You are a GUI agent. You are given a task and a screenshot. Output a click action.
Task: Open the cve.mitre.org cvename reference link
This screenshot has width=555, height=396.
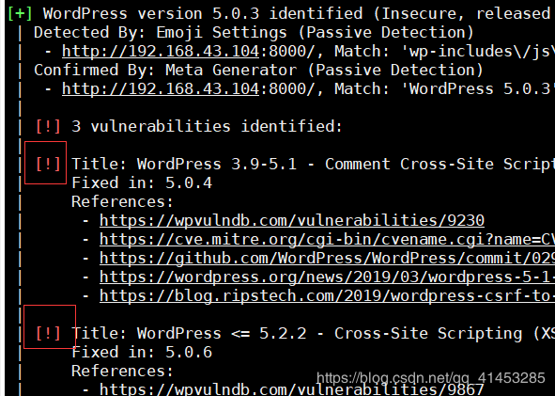pyautogui.click(x=327, y=239)
